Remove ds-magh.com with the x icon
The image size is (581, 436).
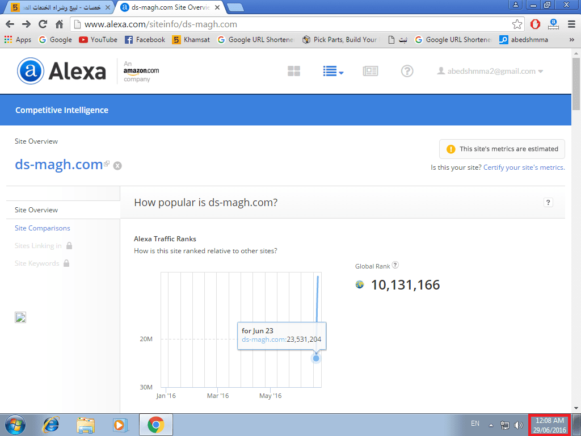(117, 166)
